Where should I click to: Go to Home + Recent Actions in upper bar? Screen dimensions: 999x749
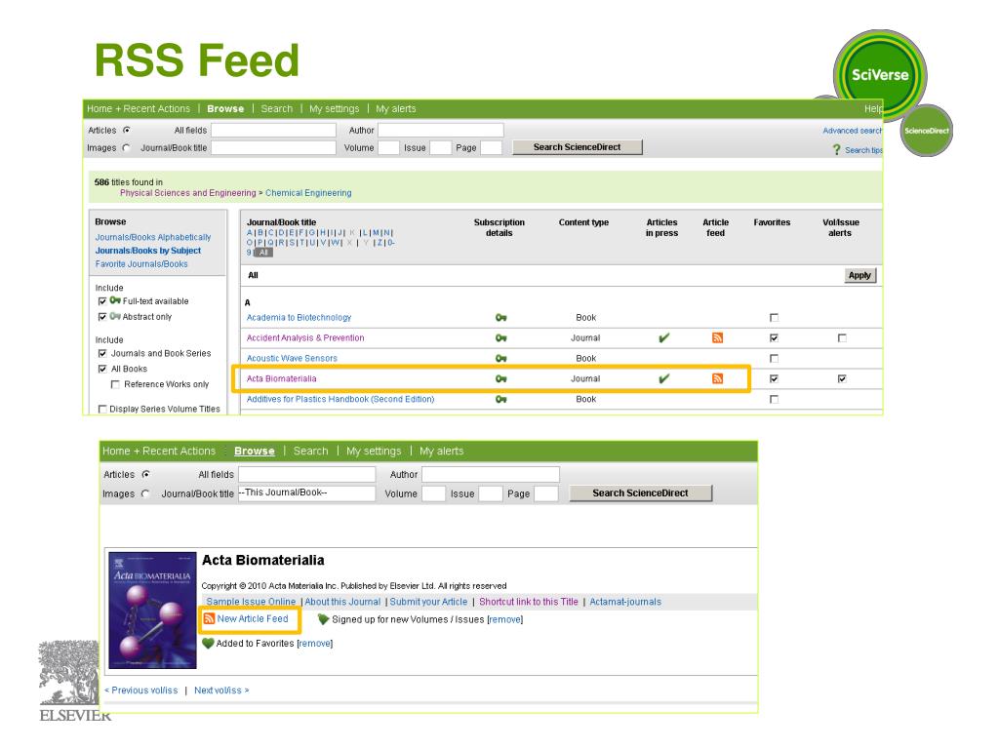point(139,109)
